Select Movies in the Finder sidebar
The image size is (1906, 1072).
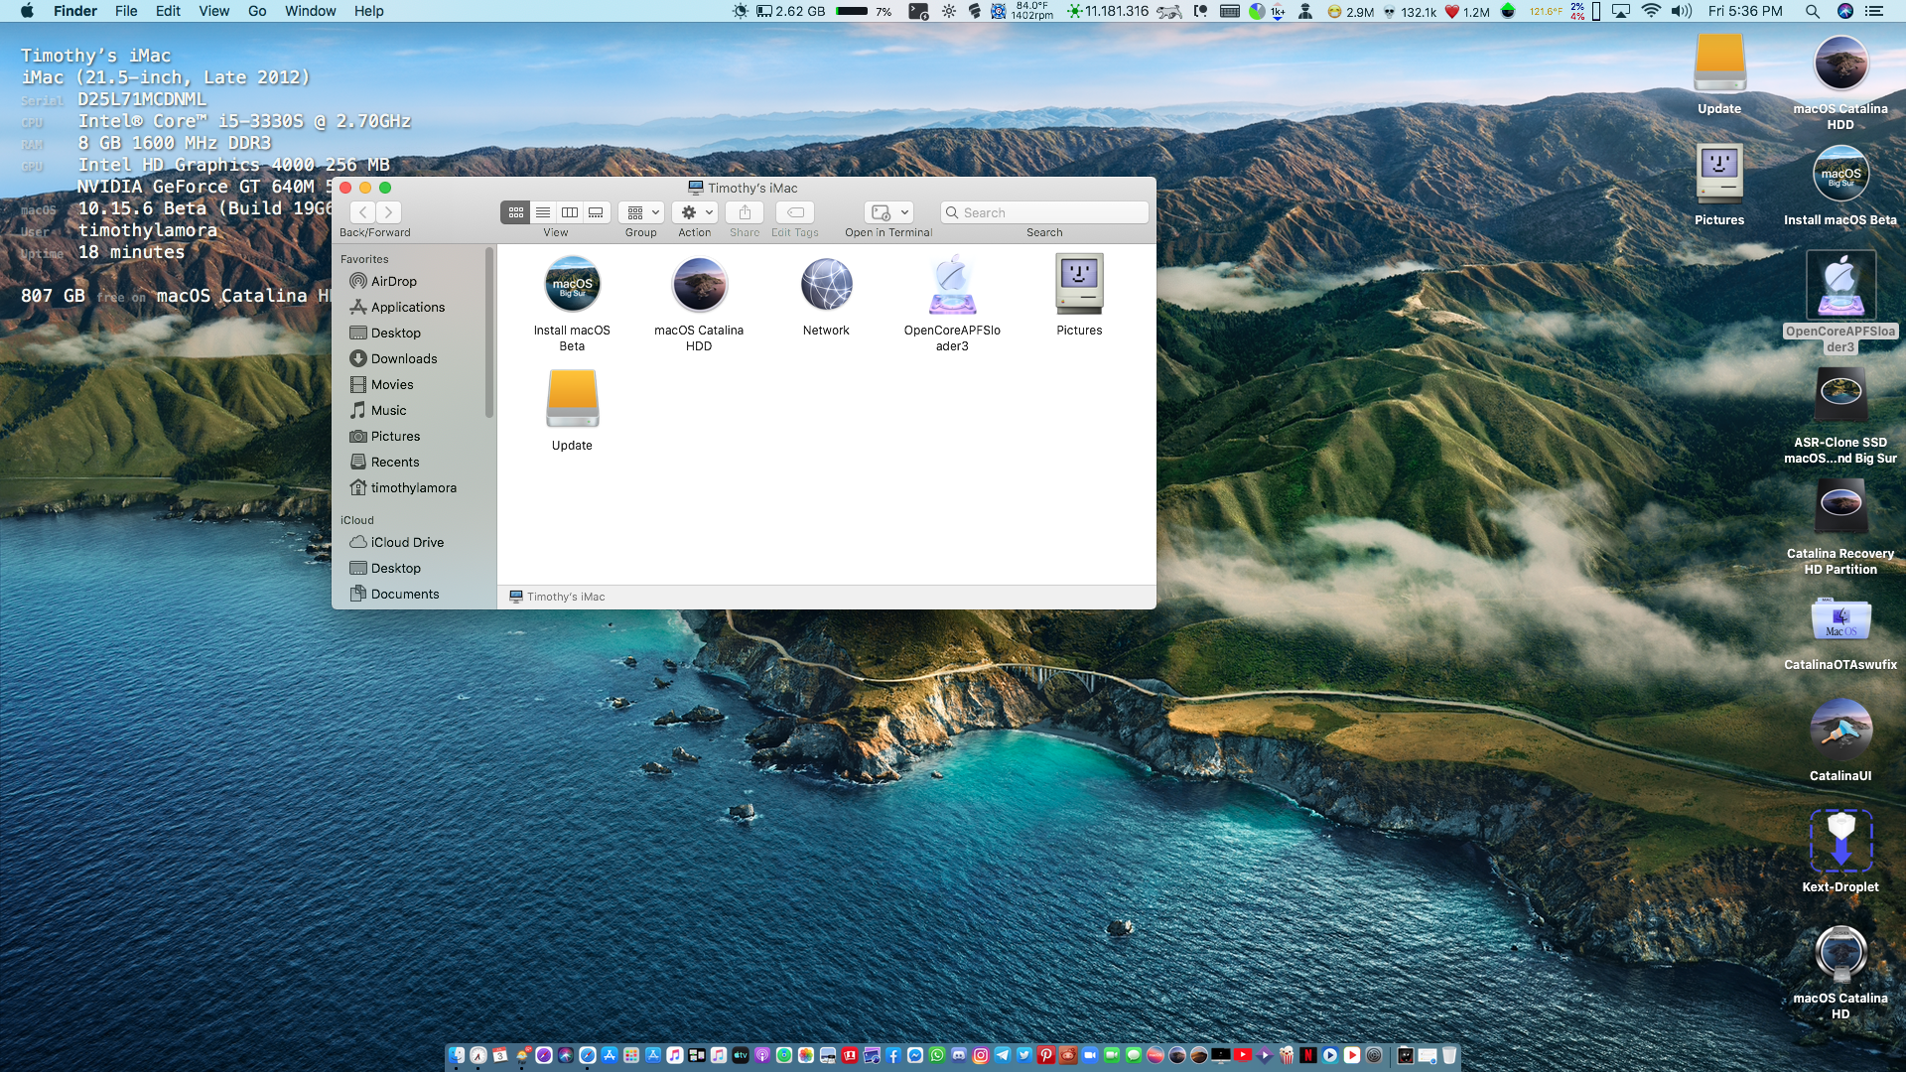(x=381, y=384)
